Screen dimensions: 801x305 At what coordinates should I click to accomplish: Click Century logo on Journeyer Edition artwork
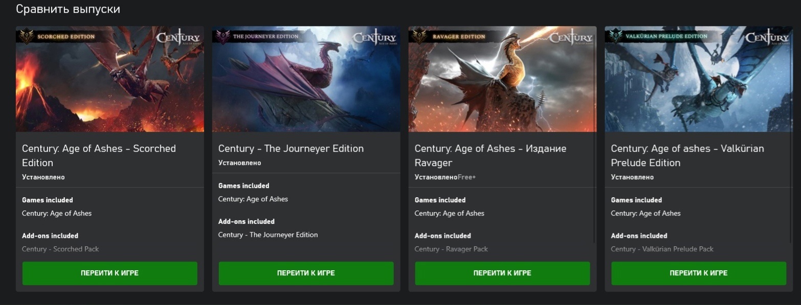374,39
